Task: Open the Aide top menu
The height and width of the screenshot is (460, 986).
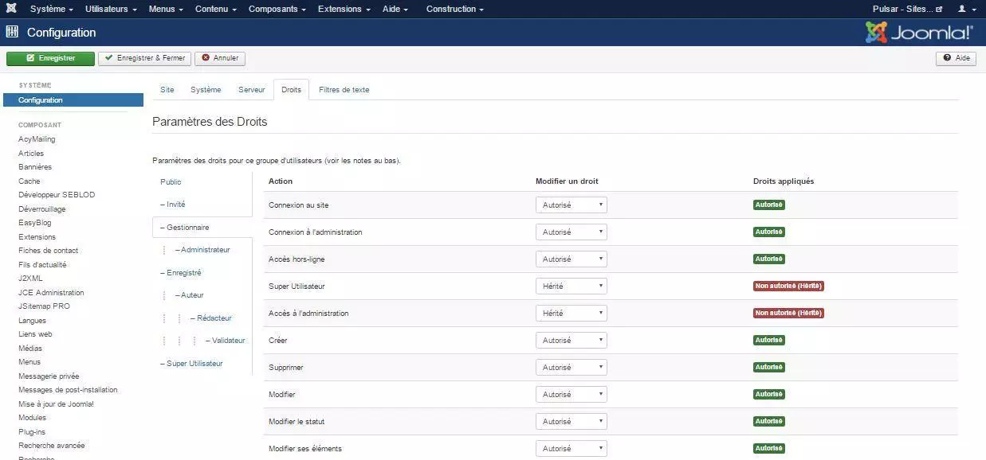Action: 395,9
